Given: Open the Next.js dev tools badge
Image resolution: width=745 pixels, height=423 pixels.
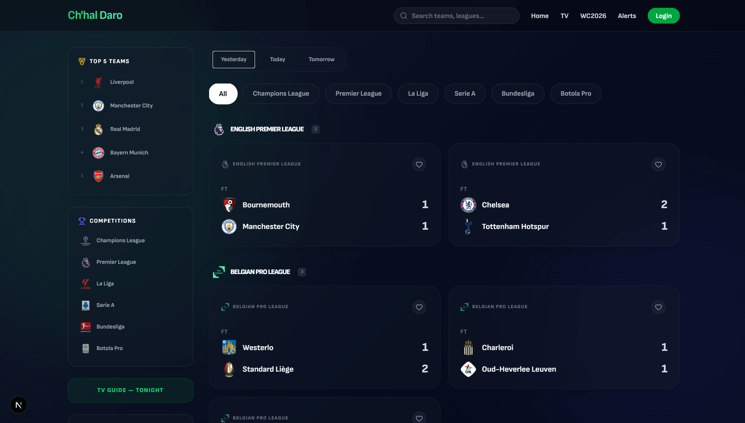Looking at the screenshot, I should (x=18, y=405).
